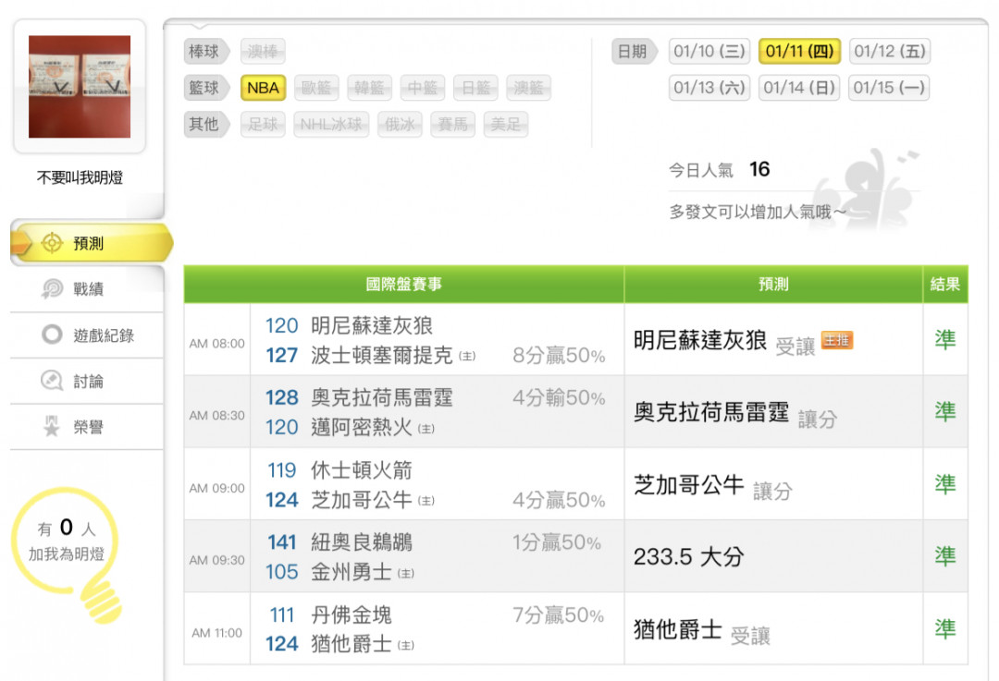This screenshot has height=681, width=999.
Task: Click team 休士頓火箭
Action: coord(362,470)
